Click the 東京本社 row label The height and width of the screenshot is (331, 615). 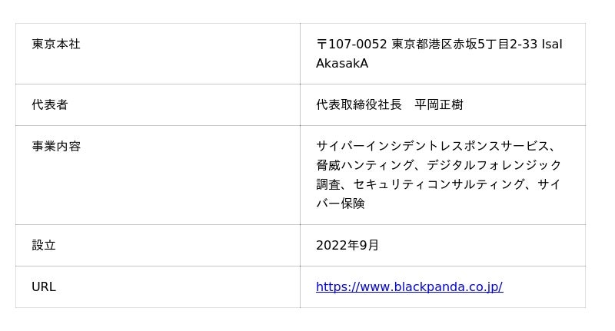pos(56,44)
